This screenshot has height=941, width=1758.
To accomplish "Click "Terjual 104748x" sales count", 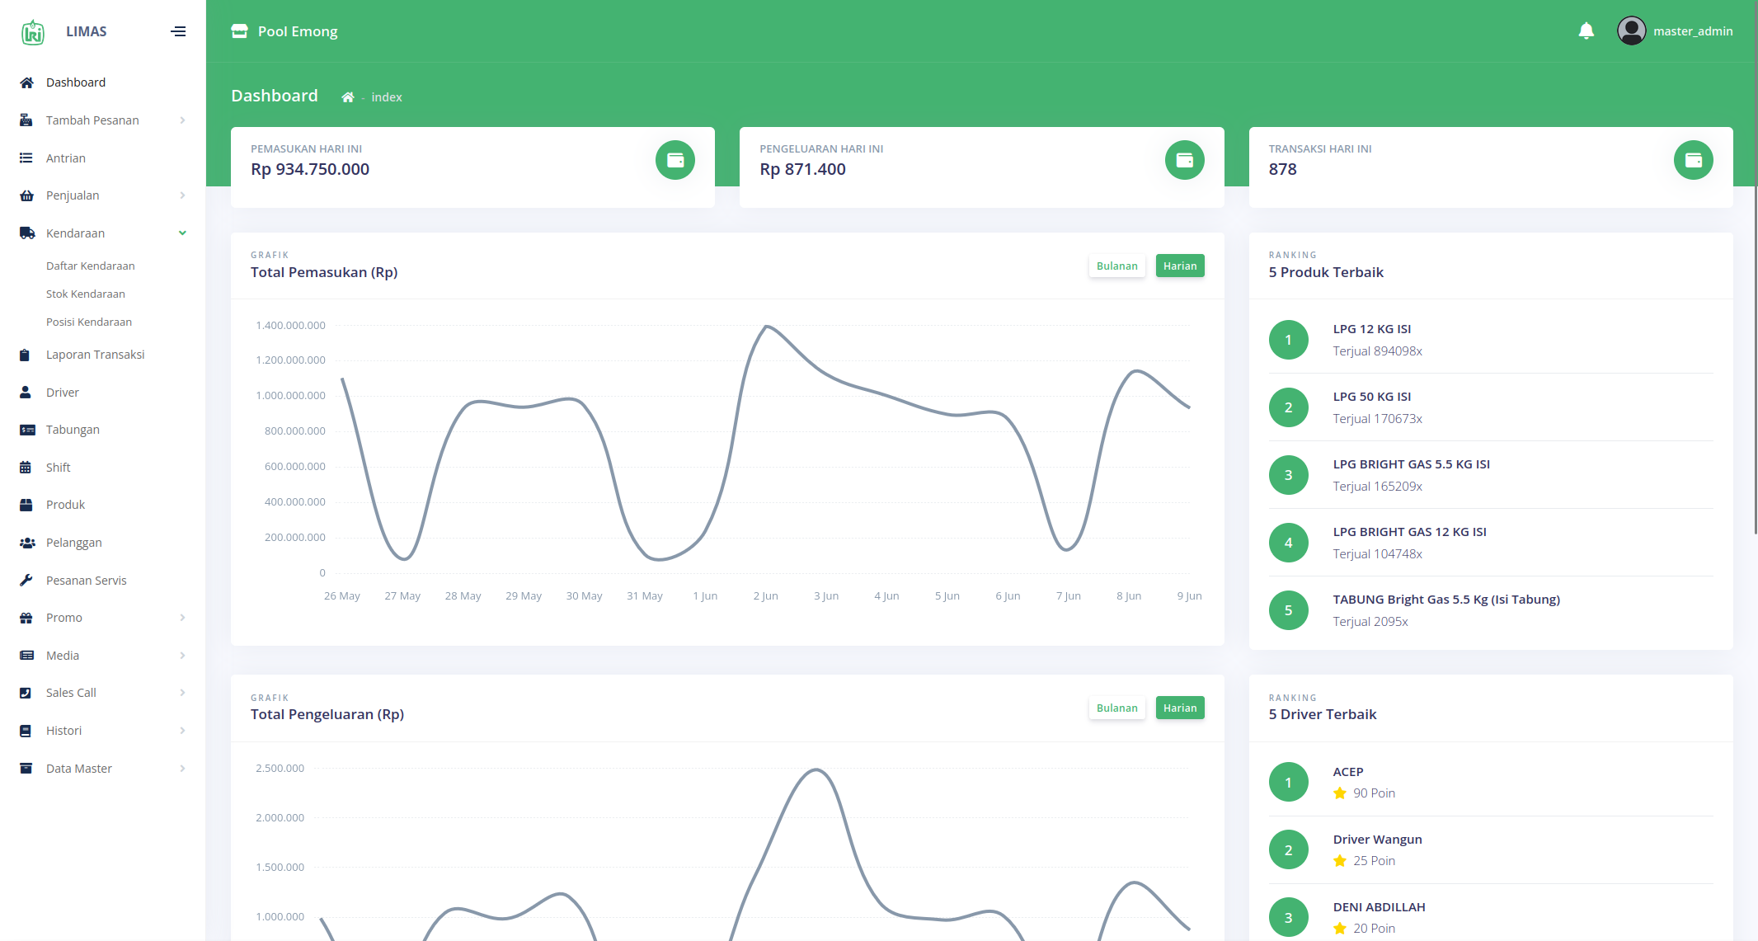I will click(x=1378, y=554).
